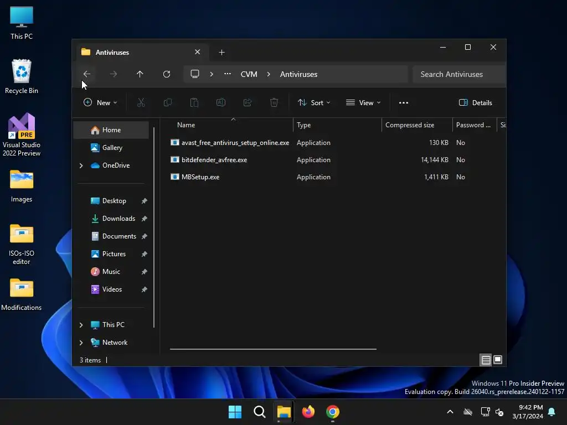567x425 pixels.
Task: Add a new File Explorer tab
Action: pos(221,53)
